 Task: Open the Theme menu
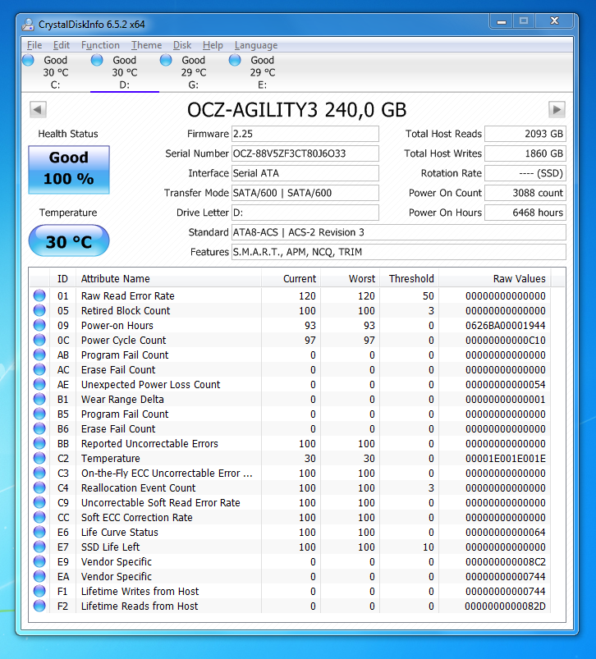[146, 45]
